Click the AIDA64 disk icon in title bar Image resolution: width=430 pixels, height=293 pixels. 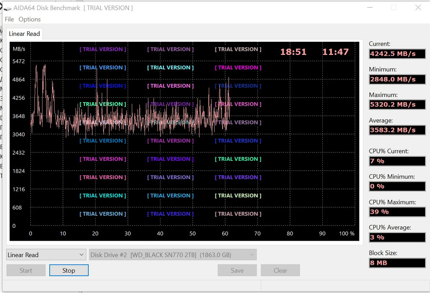[7, 8]
